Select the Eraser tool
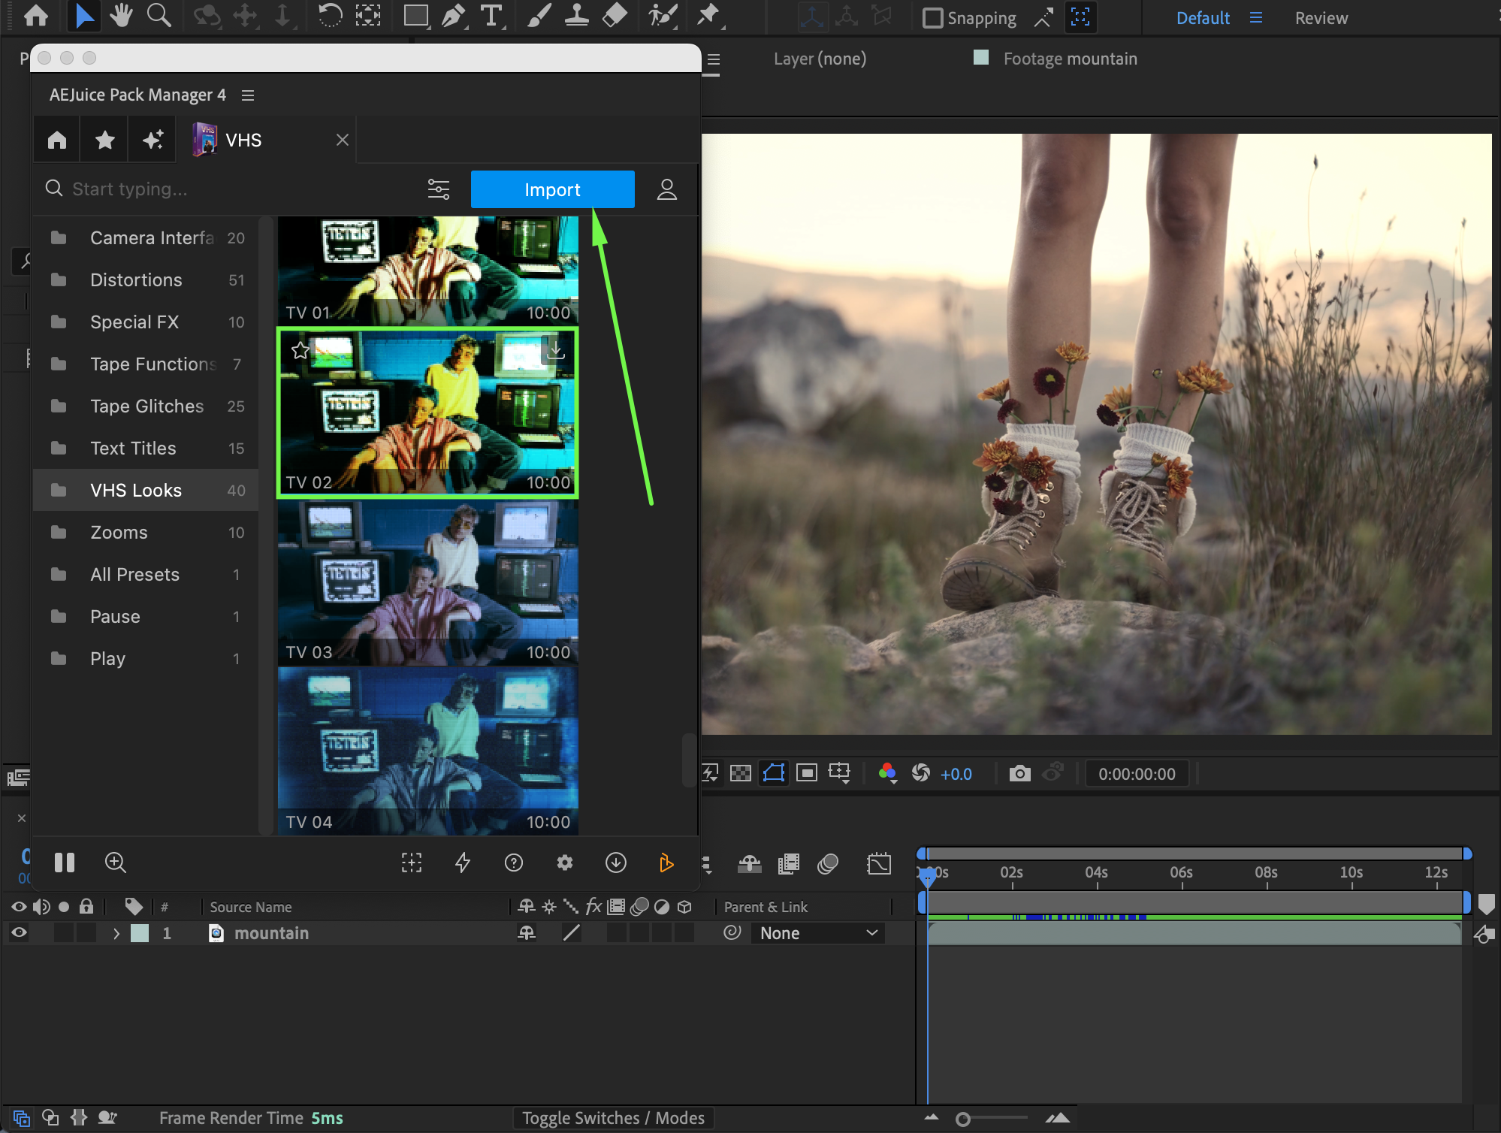Viewport: 1501px width, 1133px height. pyautogui.click(x=615, y=16)
